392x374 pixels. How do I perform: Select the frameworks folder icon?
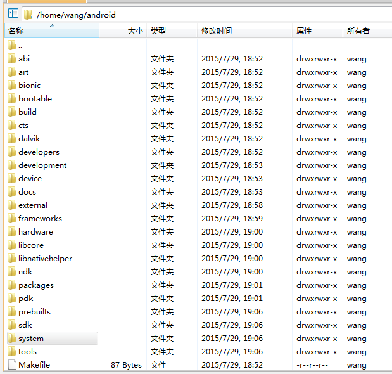coord(12,219)
